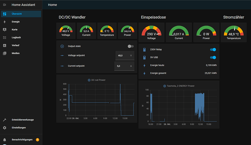The image size is (251, 145).
Task: Click the notification count badge
Action: 37,140
